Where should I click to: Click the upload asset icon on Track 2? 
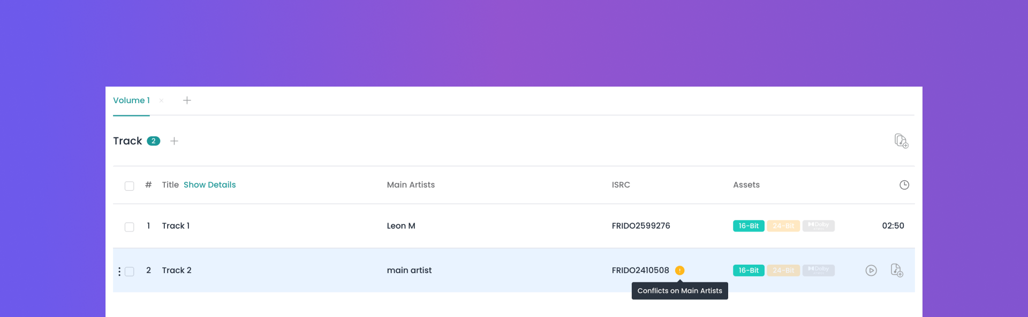point(897,270)
